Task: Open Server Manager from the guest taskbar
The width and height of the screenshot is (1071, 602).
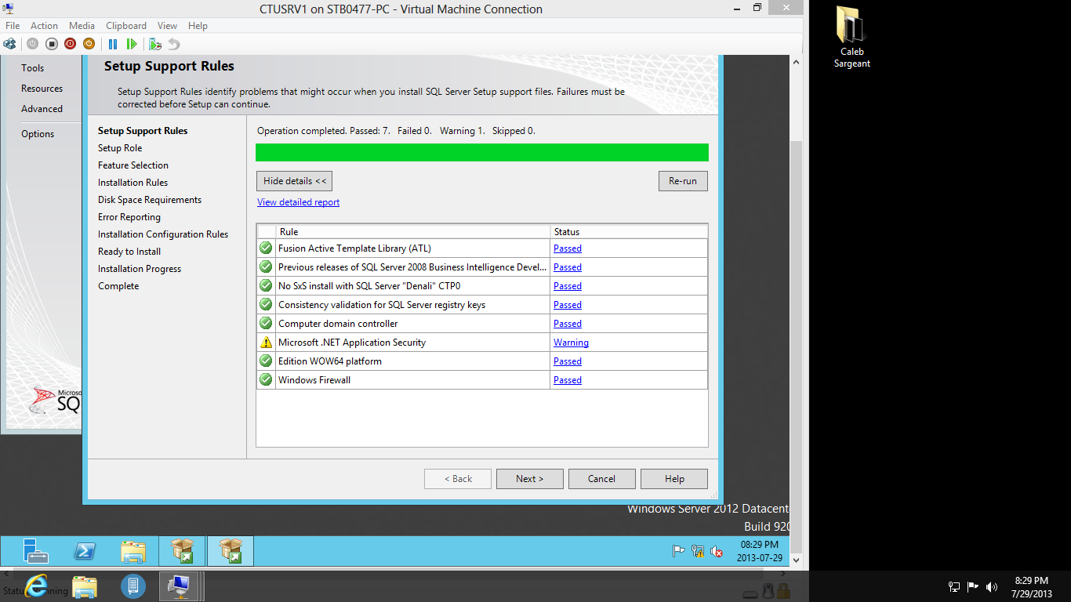Action: [x=36, y=551]
